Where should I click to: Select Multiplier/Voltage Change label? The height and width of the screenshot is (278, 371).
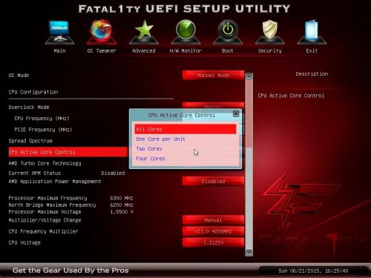(x=45, y=220)
